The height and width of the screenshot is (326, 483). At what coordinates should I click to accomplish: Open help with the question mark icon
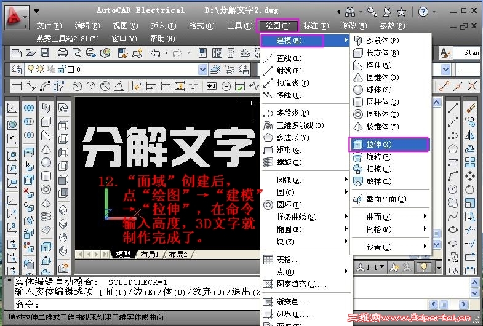click(x=423, y=12)
